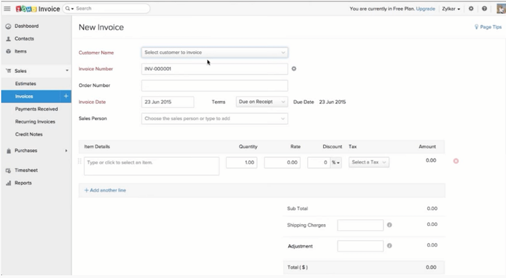Click the Shipping Charges info icon
The image size is (506, 278).
389,225
